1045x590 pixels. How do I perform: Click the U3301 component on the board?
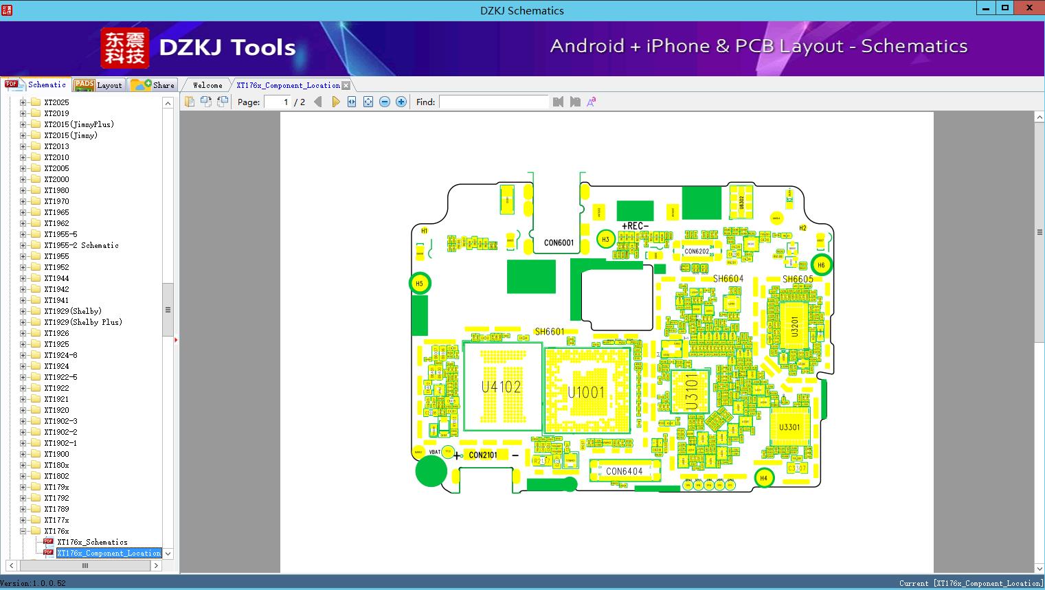(x=789, y=427)
